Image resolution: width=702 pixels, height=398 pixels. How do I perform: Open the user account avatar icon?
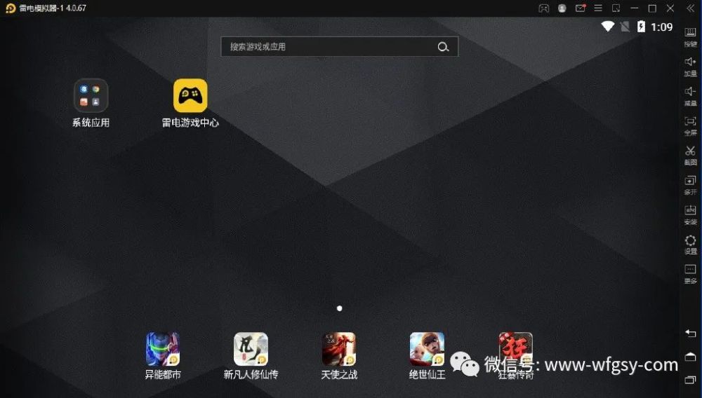tap(562, 8)
